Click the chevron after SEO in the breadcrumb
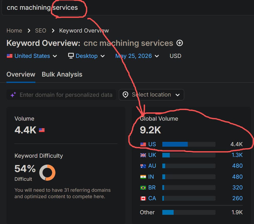The image size is (254, 224). (x=53, y=30)
